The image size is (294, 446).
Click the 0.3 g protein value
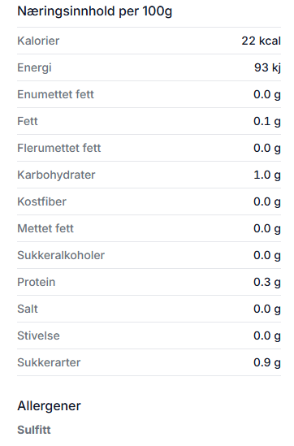pyautogui.click(x=267, y=282)
